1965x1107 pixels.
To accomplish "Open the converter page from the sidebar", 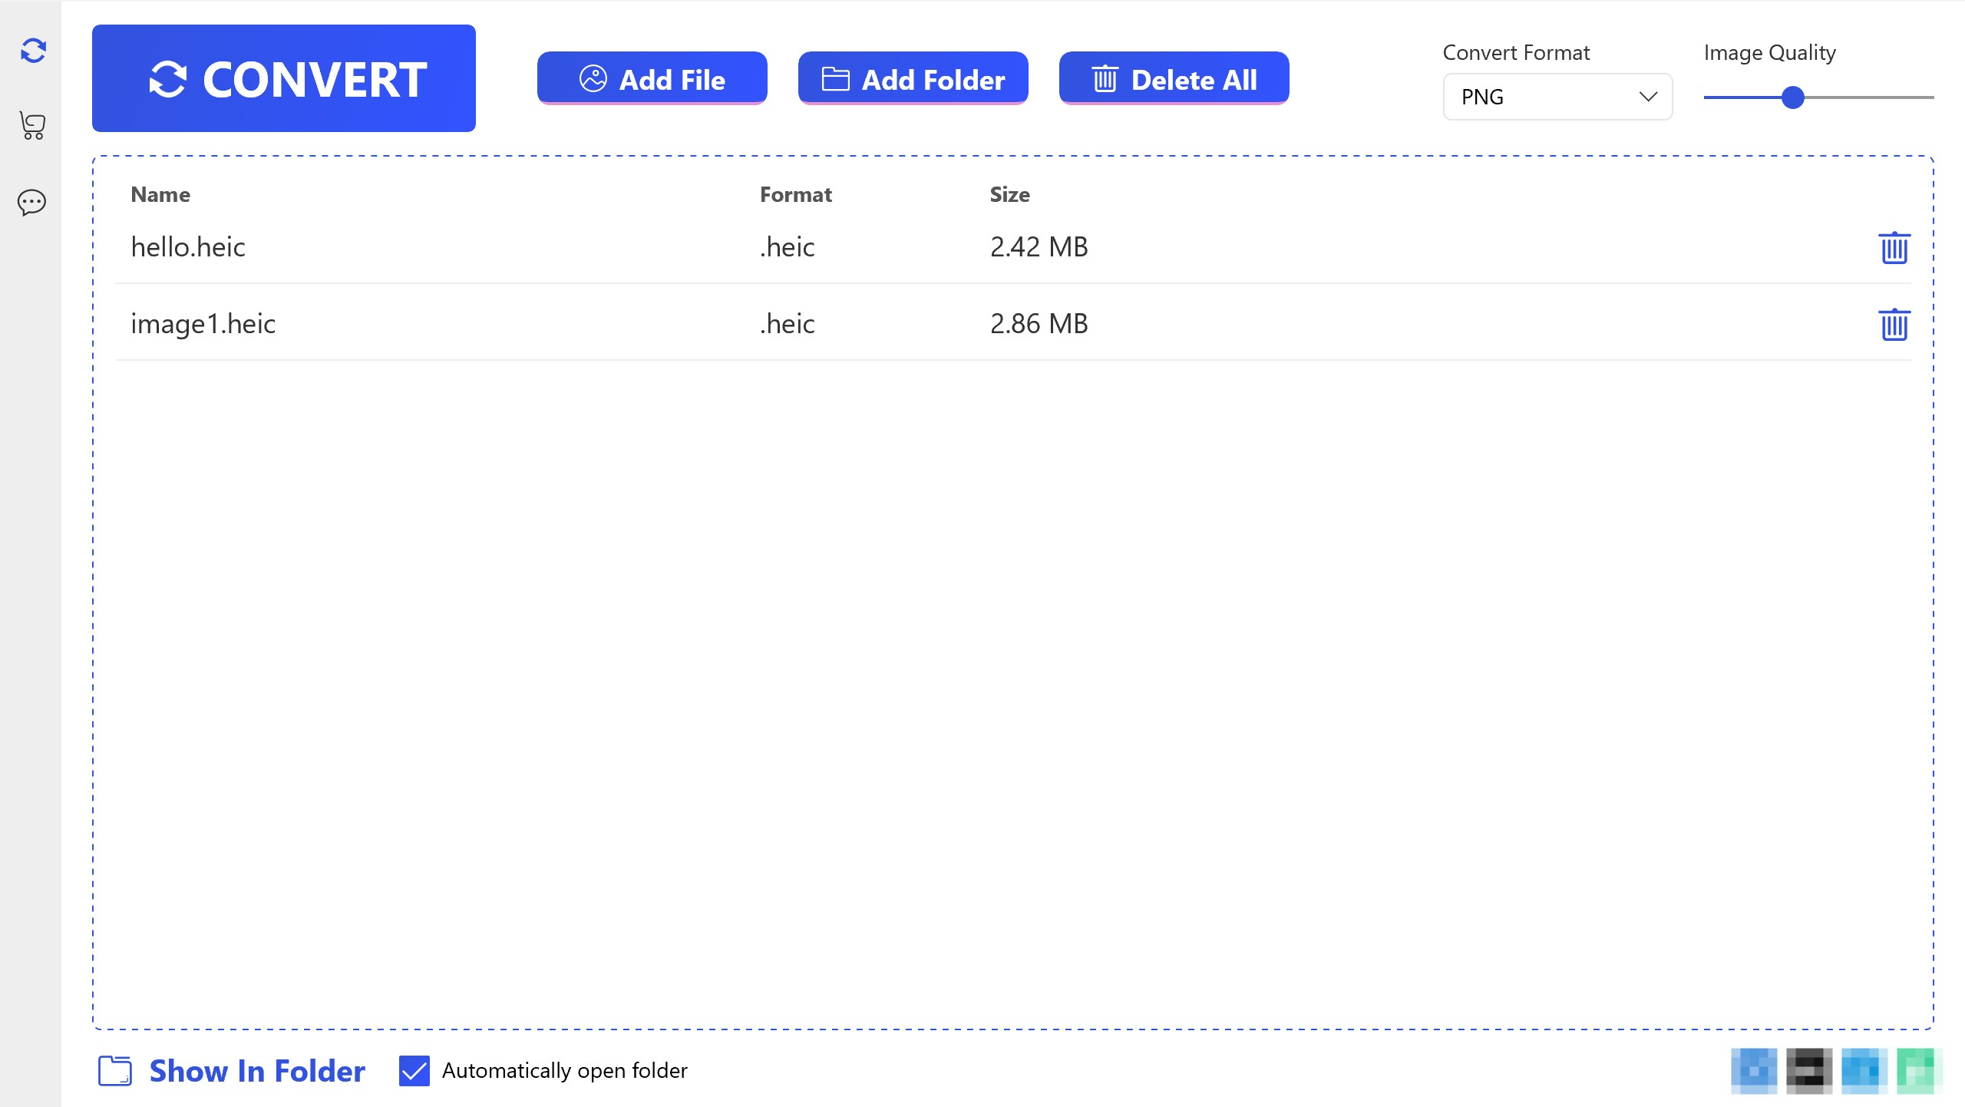I will 33,51.
